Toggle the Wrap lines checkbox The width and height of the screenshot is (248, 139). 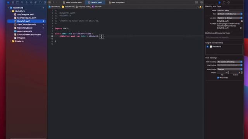pos(218,78)
